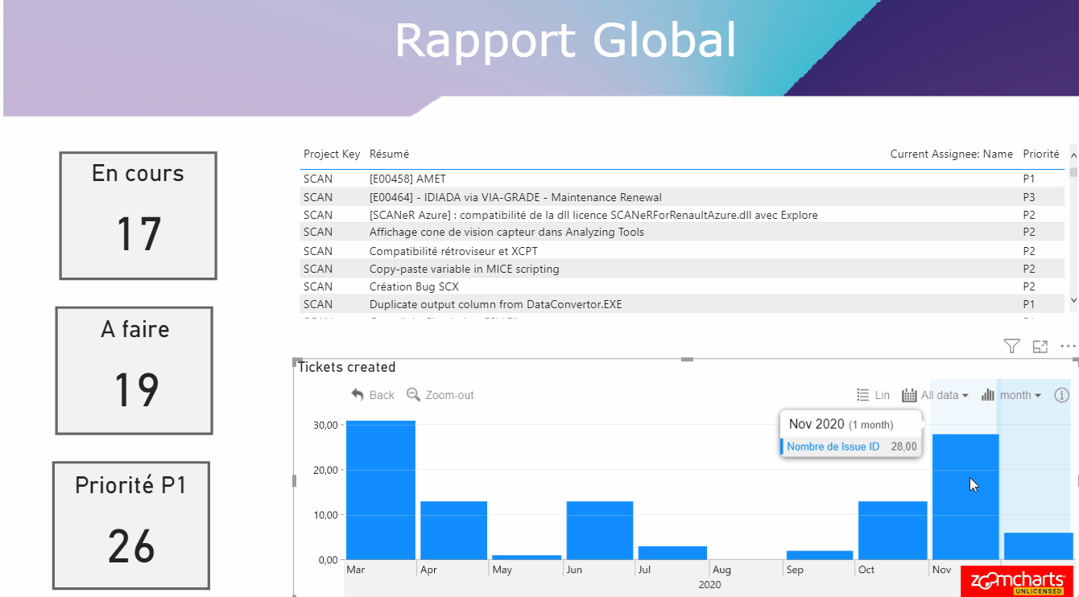Select the A faire card showing 19
The width and height of the screenshot is (1079, 597).
[134, 371]
